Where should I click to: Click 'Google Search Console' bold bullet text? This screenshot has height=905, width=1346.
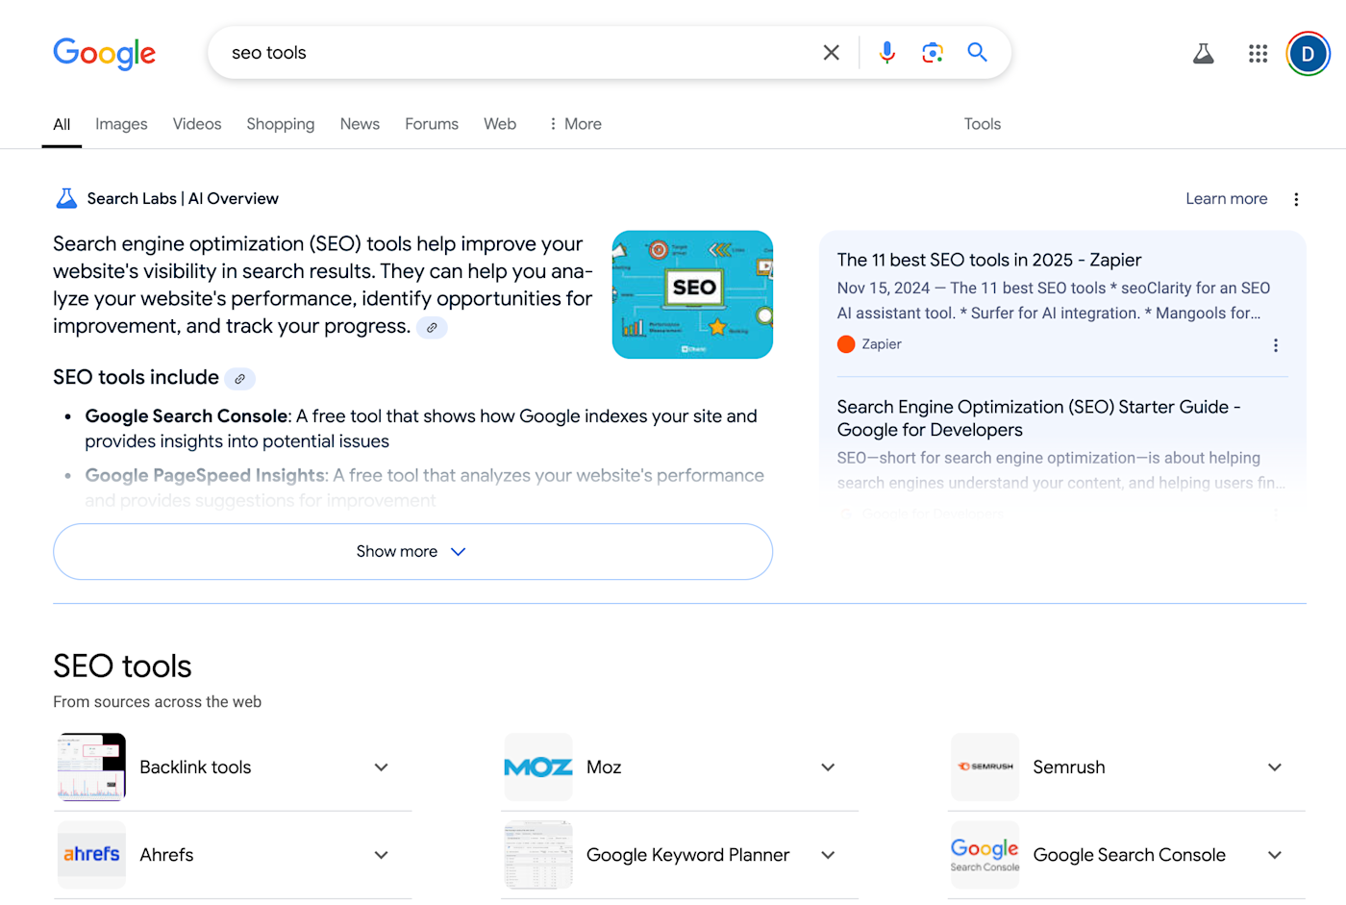coord(187,416)
